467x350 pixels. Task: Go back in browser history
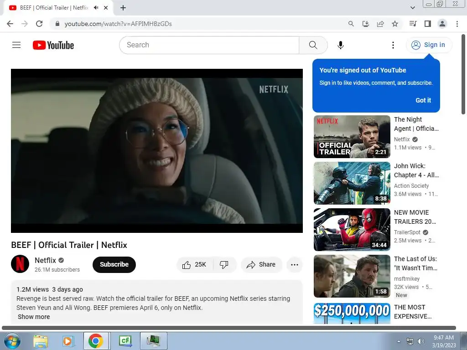(x=10, y=24)
